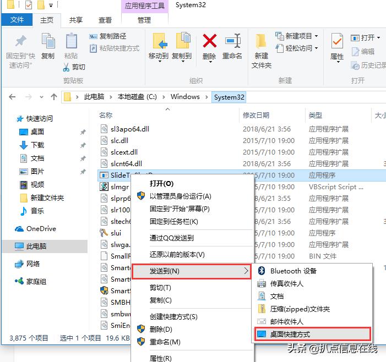The height and width of the screenshot is (362, 386).
Task: Open Music (音乐) in the sidebar
Action: 31,211
